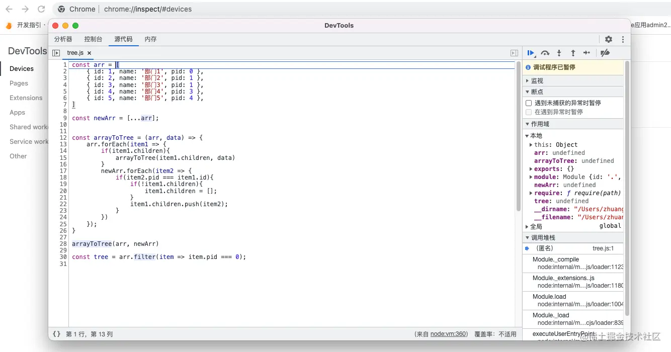This screenshot has width=671, height=352.
Task: Step into the next function call
Action: (559, 53)
